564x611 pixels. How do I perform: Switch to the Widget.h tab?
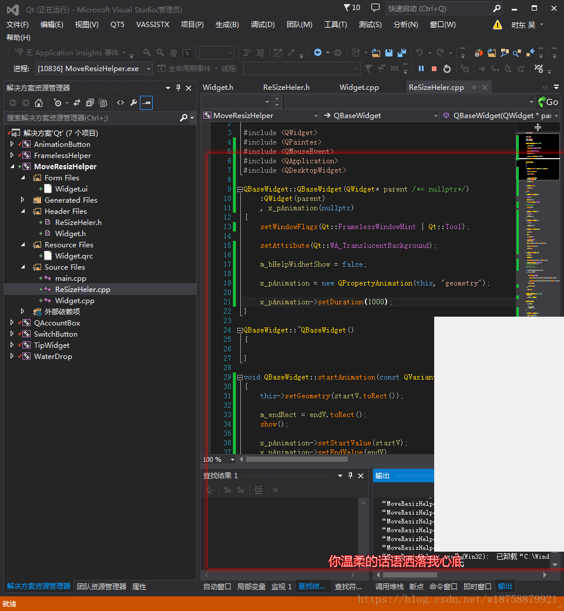[x=218, y=88]
